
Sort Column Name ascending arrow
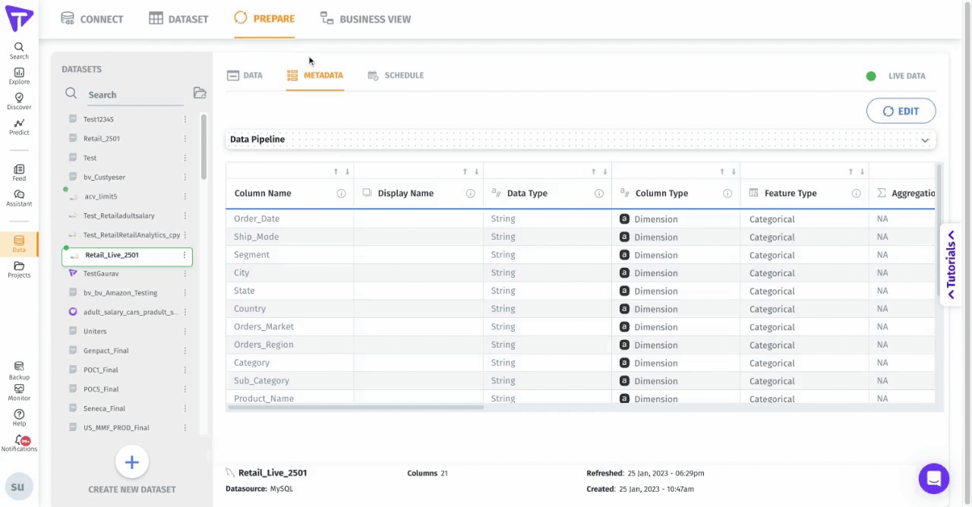[336, 172]
